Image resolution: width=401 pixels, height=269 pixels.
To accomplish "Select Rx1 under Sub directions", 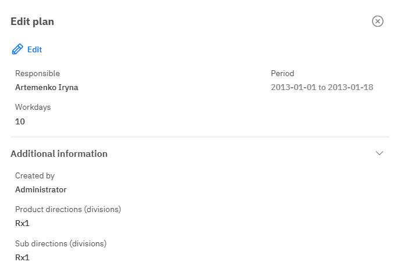I will pos(22,257).
